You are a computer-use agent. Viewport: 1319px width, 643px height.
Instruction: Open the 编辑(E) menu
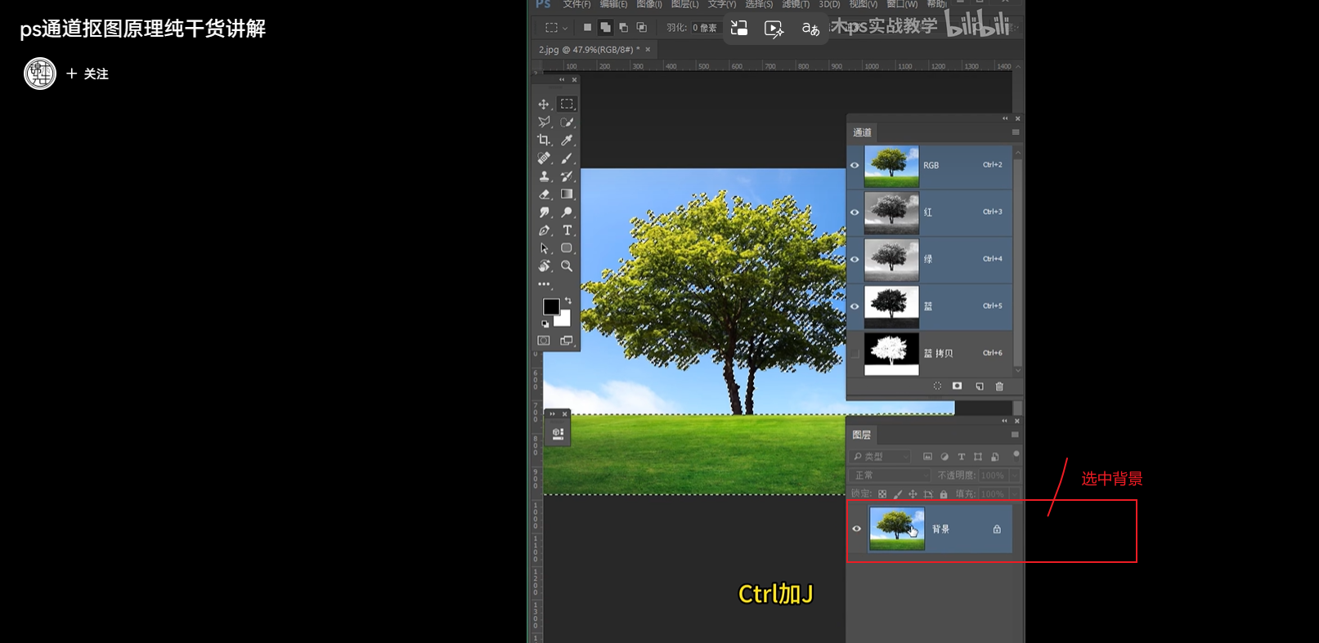pyautogui.click(x=613, y=4)
